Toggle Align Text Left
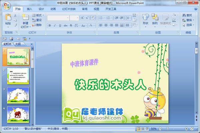Screen dimensions: 200x133 pyautogui.click(x=101, y=25)
